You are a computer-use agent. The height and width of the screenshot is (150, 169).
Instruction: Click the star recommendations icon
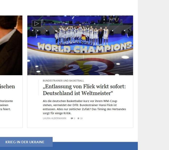click(x=78, y=118)
